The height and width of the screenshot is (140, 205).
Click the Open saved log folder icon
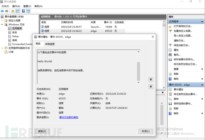[170, 27]
